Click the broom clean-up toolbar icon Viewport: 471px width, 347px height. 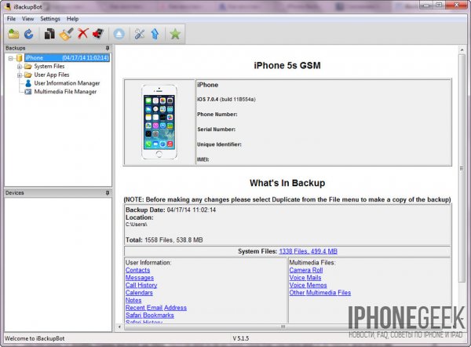[67, 34]
